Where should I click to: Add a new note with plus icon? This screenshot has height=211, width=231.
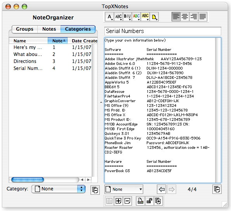[x=118, y=201]
